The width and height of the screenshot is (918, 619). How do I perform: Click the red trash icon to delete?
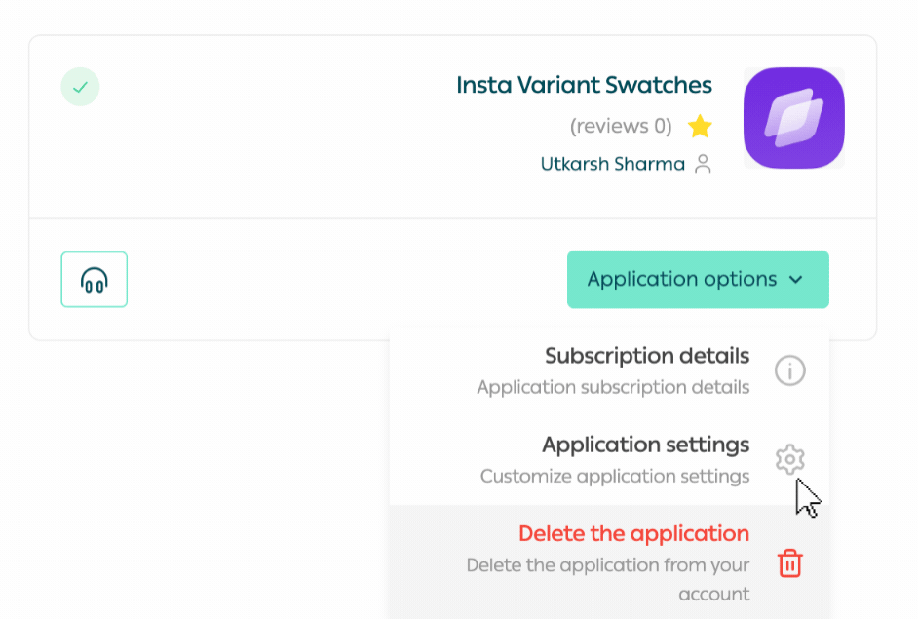click(x=787, y=562)
